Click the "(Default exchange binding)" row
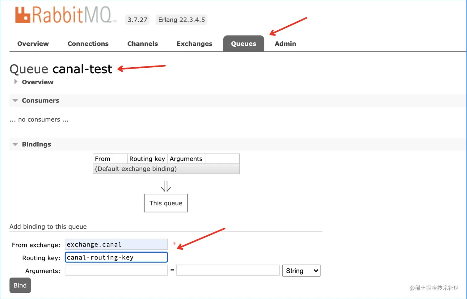This screenshot has width=467, height=299. click(166, 169)
